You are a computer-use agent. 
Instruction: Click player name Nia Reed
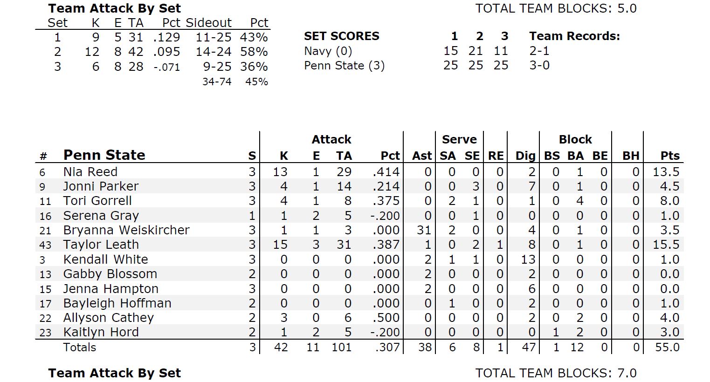pyautogui.click(x=90, y=172)
